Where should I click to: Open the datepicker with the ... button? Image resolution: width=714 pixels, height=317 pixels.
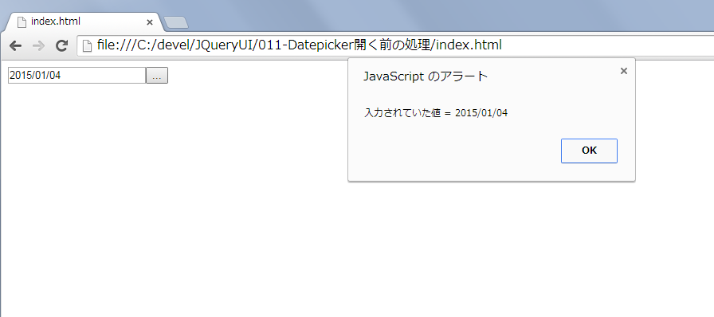pyautogui.click(x=157, y=76)
